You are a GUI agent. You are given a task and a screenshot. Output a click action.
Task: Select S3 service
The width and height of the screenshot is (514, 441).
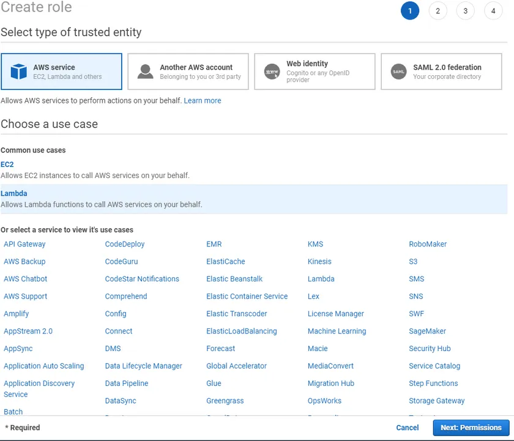point(413,261)
